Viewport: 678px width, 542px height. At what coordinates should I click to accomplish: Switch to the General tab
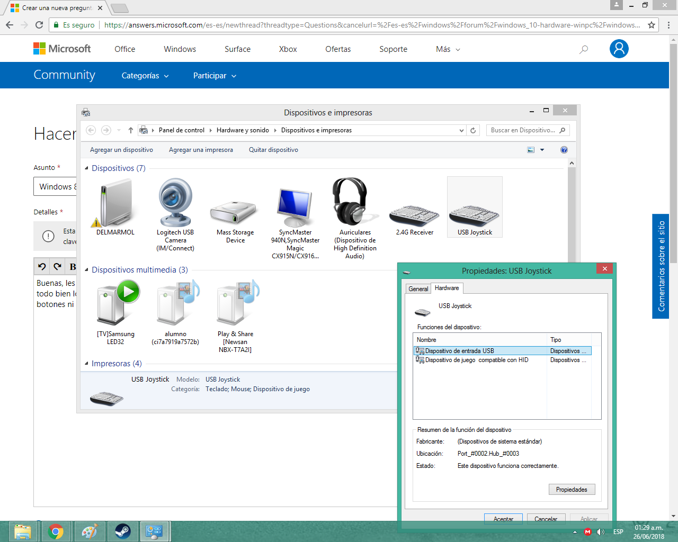coord(418,289)
